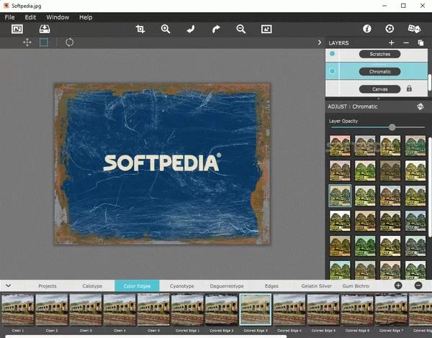
Task: Click the duplicate layer icon
Action: pyautogui.click(x=420, y=43)
